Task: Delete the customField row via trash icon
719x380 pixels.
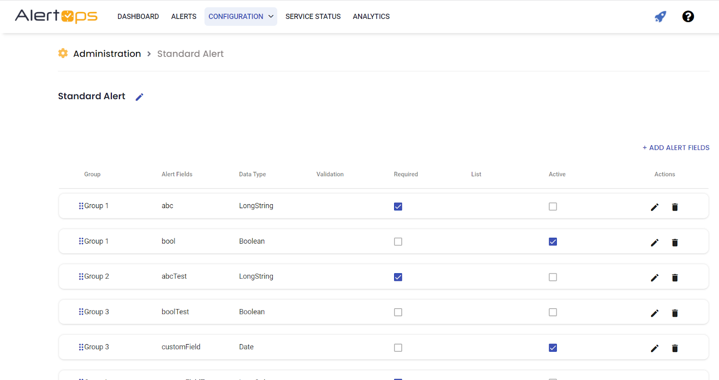Action: point(675,348)
